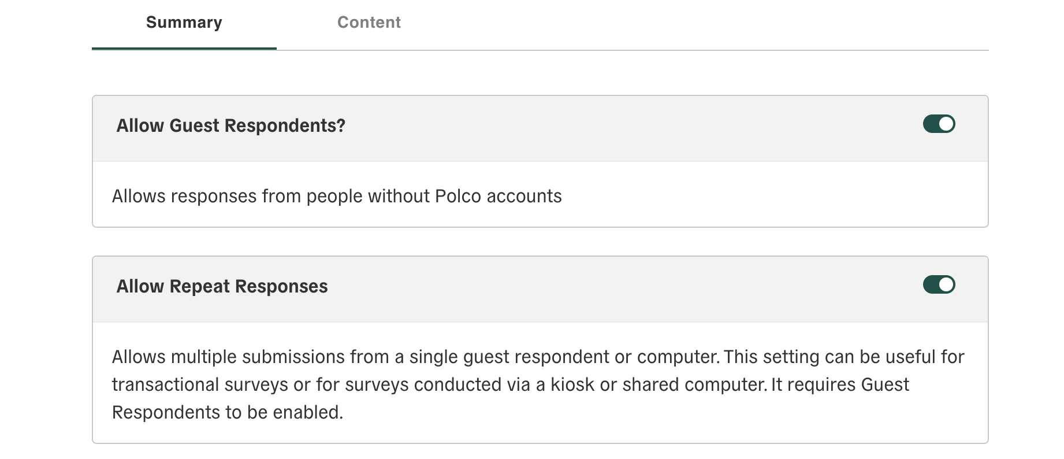Click the green underline beneath Summary tab

tap(184, 49)
